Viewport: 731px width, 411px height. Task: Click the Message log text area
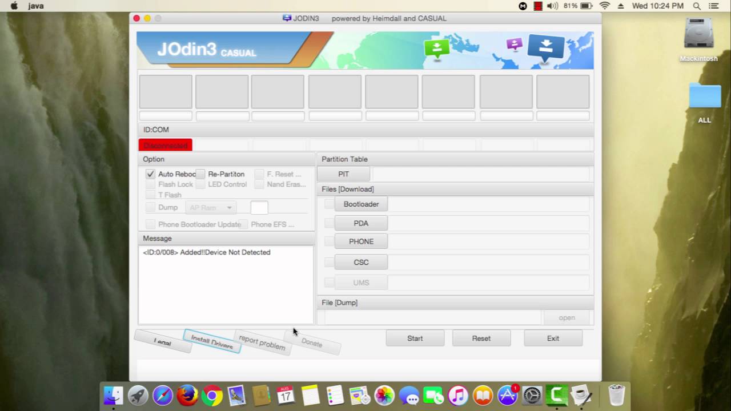coord(226,285)
